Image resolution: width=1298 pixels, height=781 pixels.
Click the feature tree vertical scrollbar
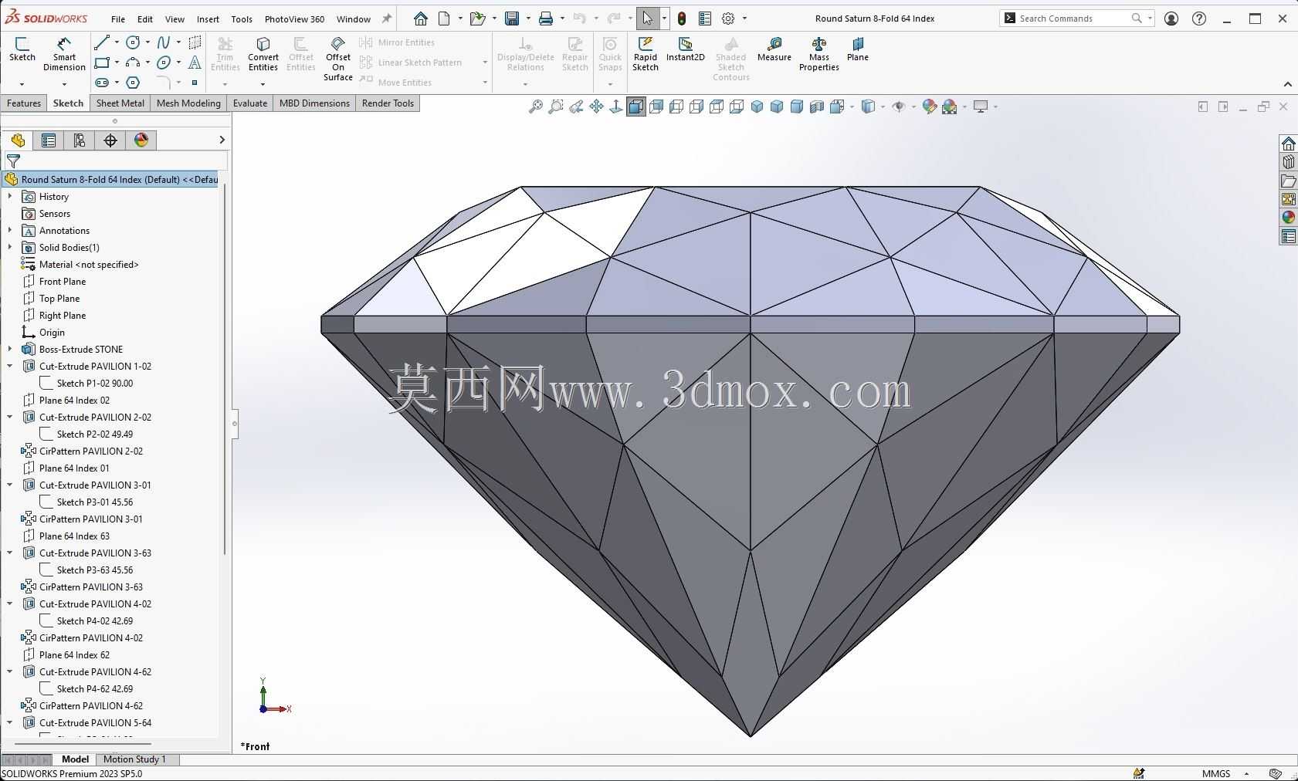coord(225,370)
